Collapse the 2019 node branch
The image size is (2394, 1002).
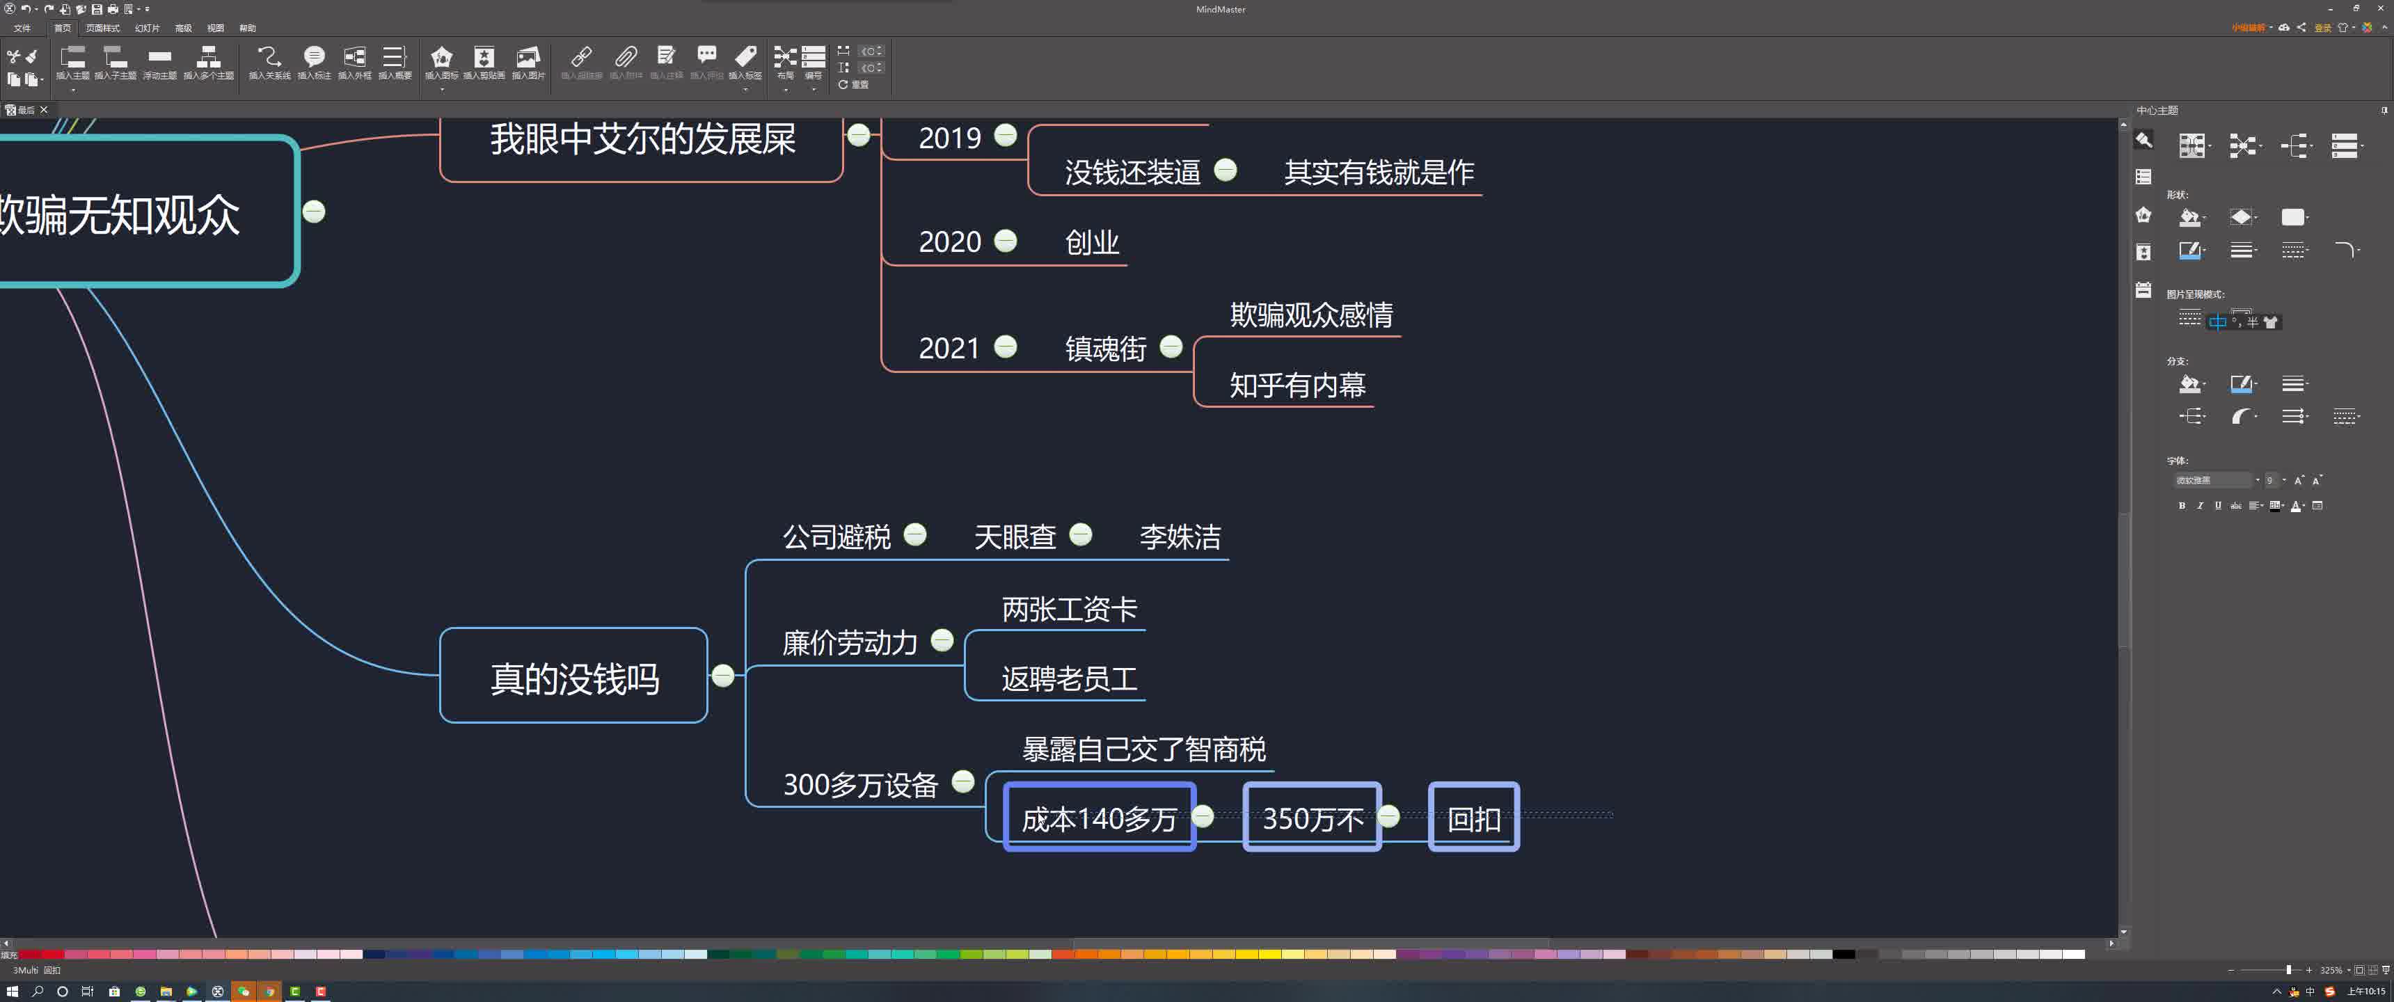pos(1006,136)
